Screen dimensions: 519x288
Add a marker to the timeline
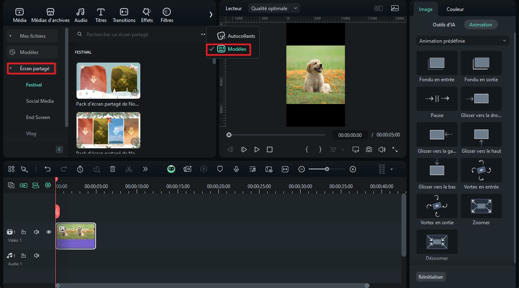[220, 169]
